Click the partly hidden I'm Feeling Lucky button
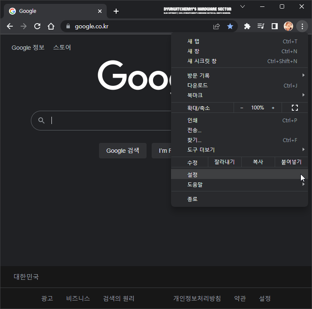This screenshot has width=312, height=309. point(162,151)
